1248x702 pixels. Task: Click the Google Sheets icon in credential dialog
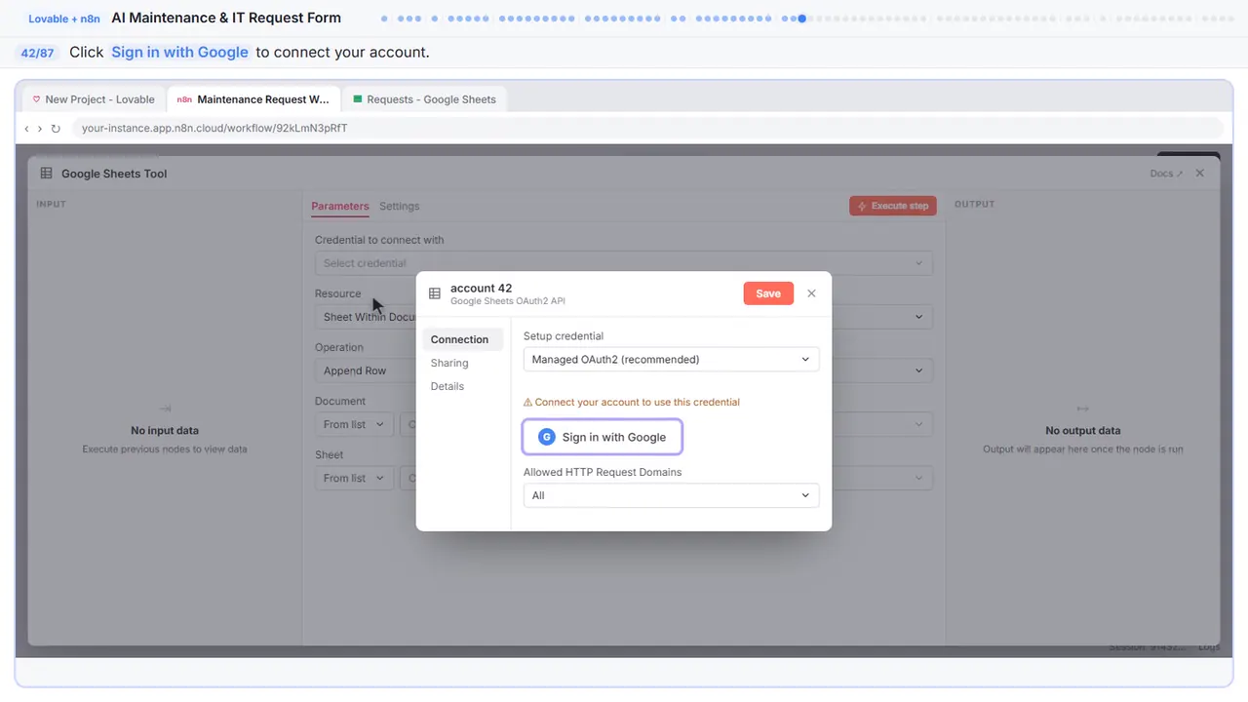pyautogui.click(x=435, y=293)
